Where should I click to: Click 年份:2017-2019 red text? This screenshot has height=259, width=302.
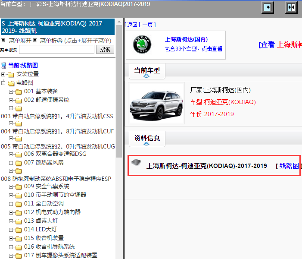click(212, 114)
